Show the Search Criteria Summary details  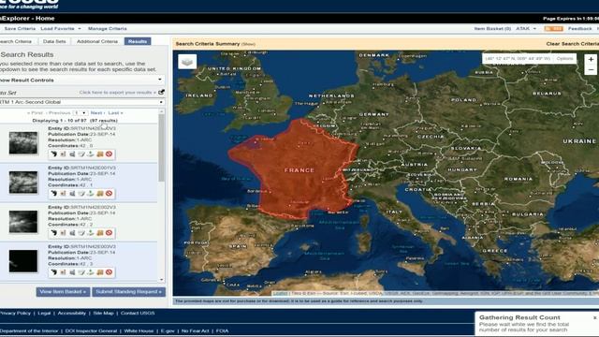pyautogui.click(x=248, y=44)
